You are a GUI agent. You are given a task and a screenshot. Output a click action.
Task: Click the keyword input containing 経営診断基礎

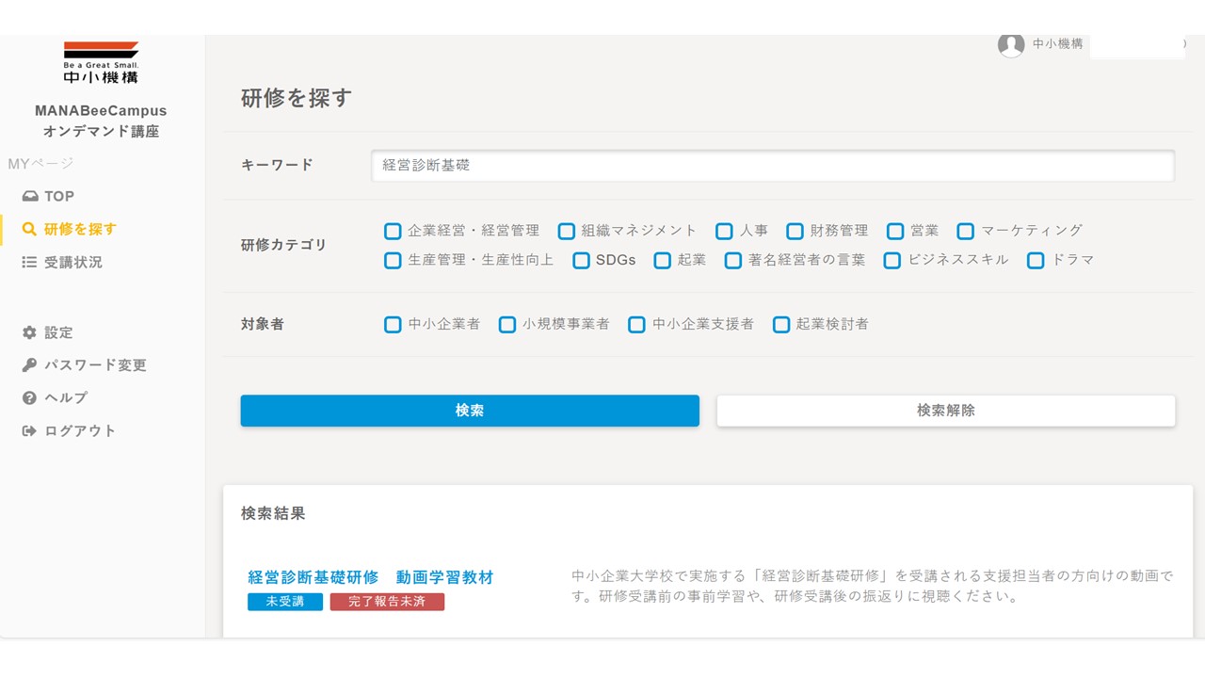(x=774, y=165)
